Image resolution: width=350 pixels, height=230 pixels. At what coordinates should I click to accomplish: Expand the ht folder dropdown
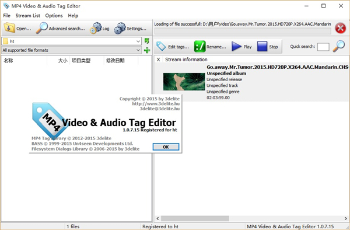click(x=138, y=41)
